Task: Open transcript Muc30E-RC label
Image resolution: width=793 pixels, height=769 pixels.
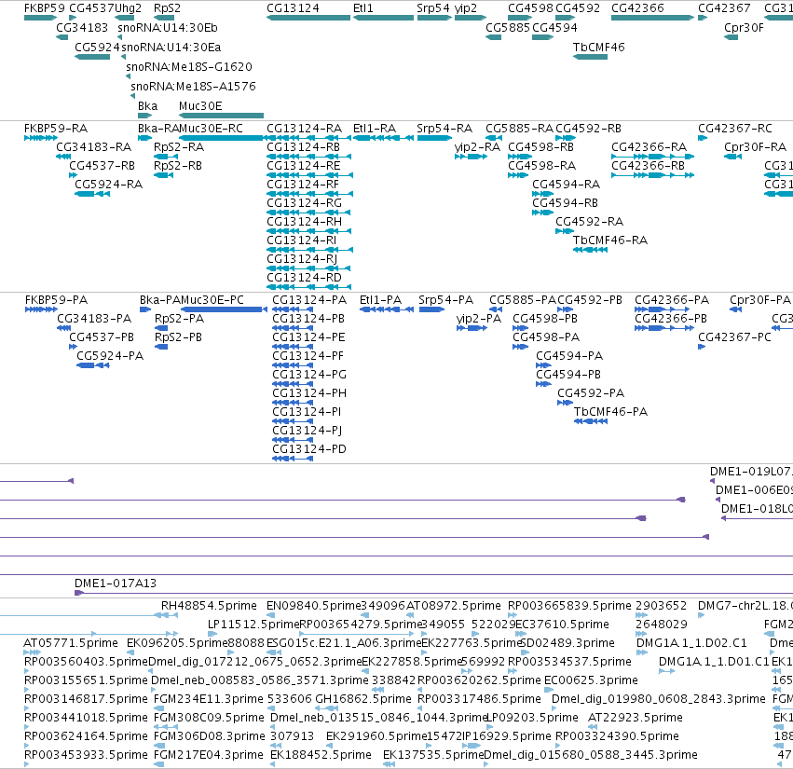Action: (x=211, y=129)
